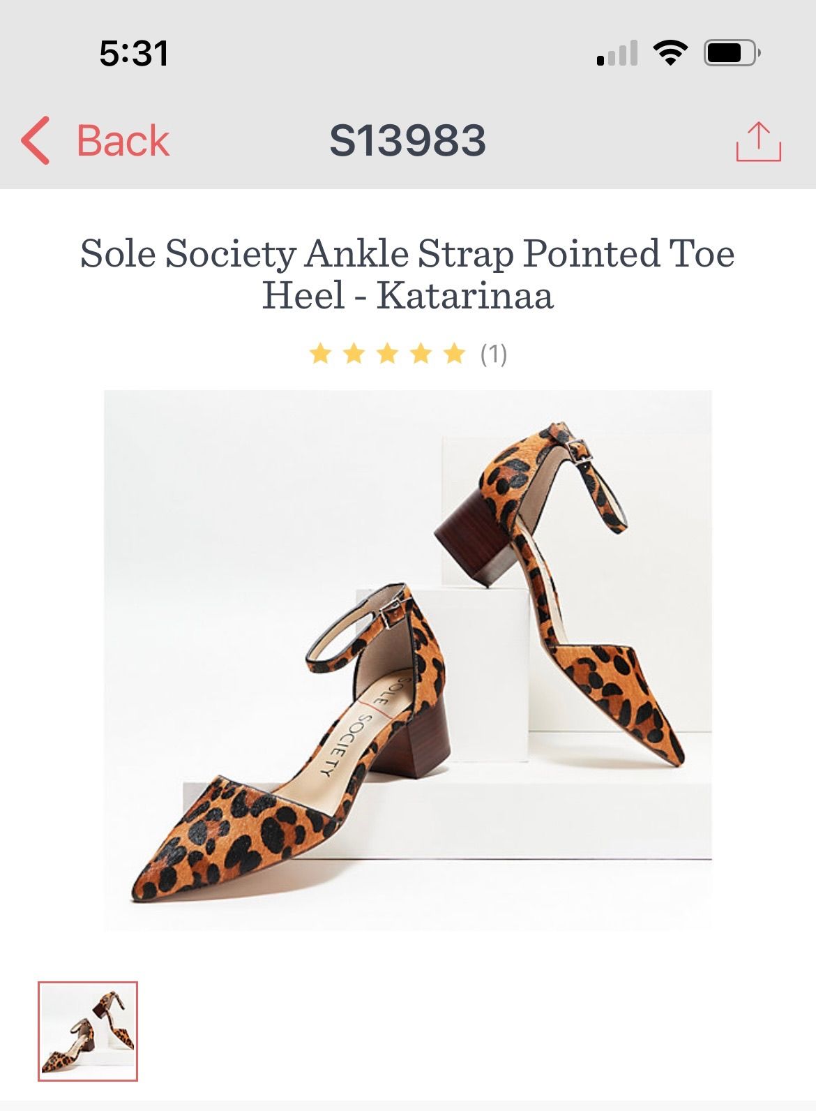Tap the Sole Society Katarinaa product title
Viewport: 816px width, 1111px height.
407,274
